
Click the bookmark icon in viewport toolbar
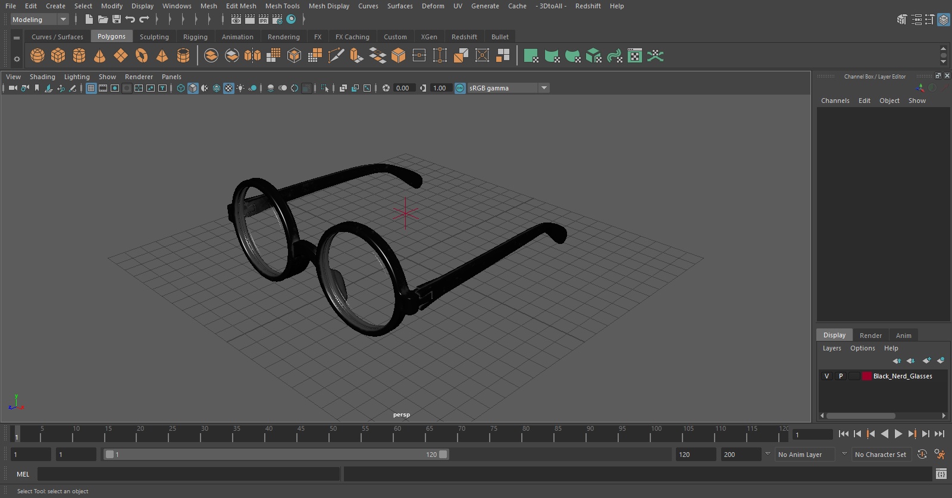[x=37, y=88]
